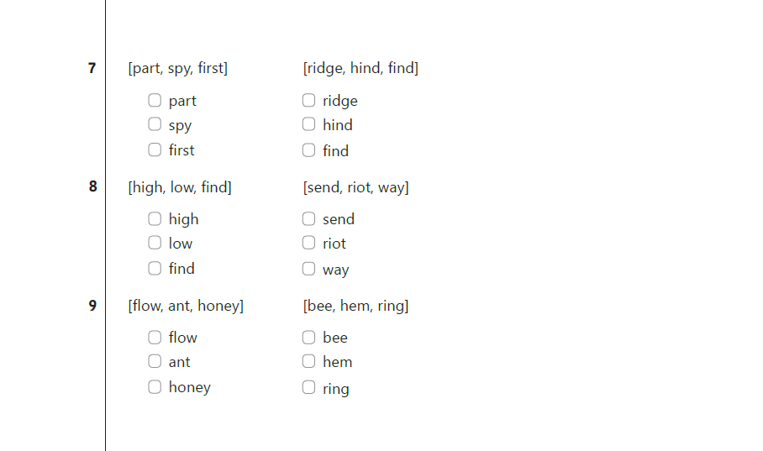Tick the 'hind' checkbox
This screenshot has width=763, height=451.
coord(308,124)
